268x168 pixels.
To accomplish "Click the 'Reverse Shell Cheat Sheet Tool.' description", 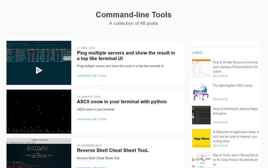I will point(98,158).
